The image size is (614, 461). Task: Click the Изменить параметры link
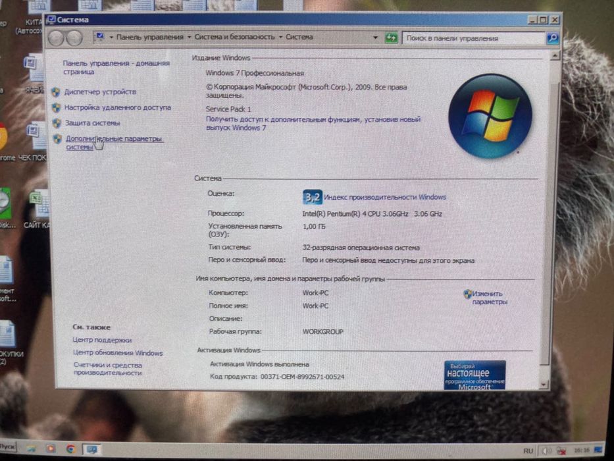pos(490,298)
